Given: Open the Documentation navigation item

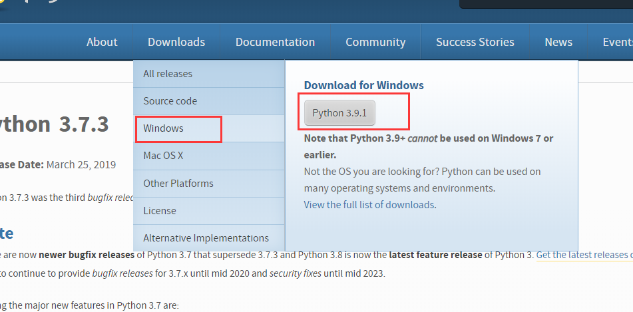Looking at the screenshot, I should tap(275, 42).
